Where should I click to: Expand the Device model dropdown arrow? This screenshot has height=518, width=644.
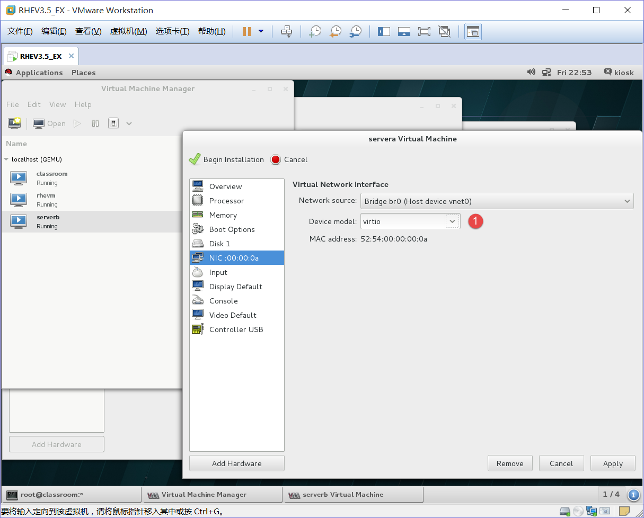[x=453, y=221]
